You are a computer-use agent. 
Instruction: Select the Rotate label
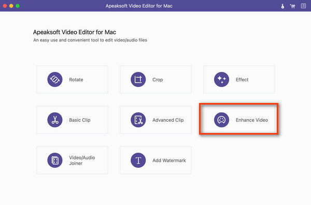pos(76,80)
